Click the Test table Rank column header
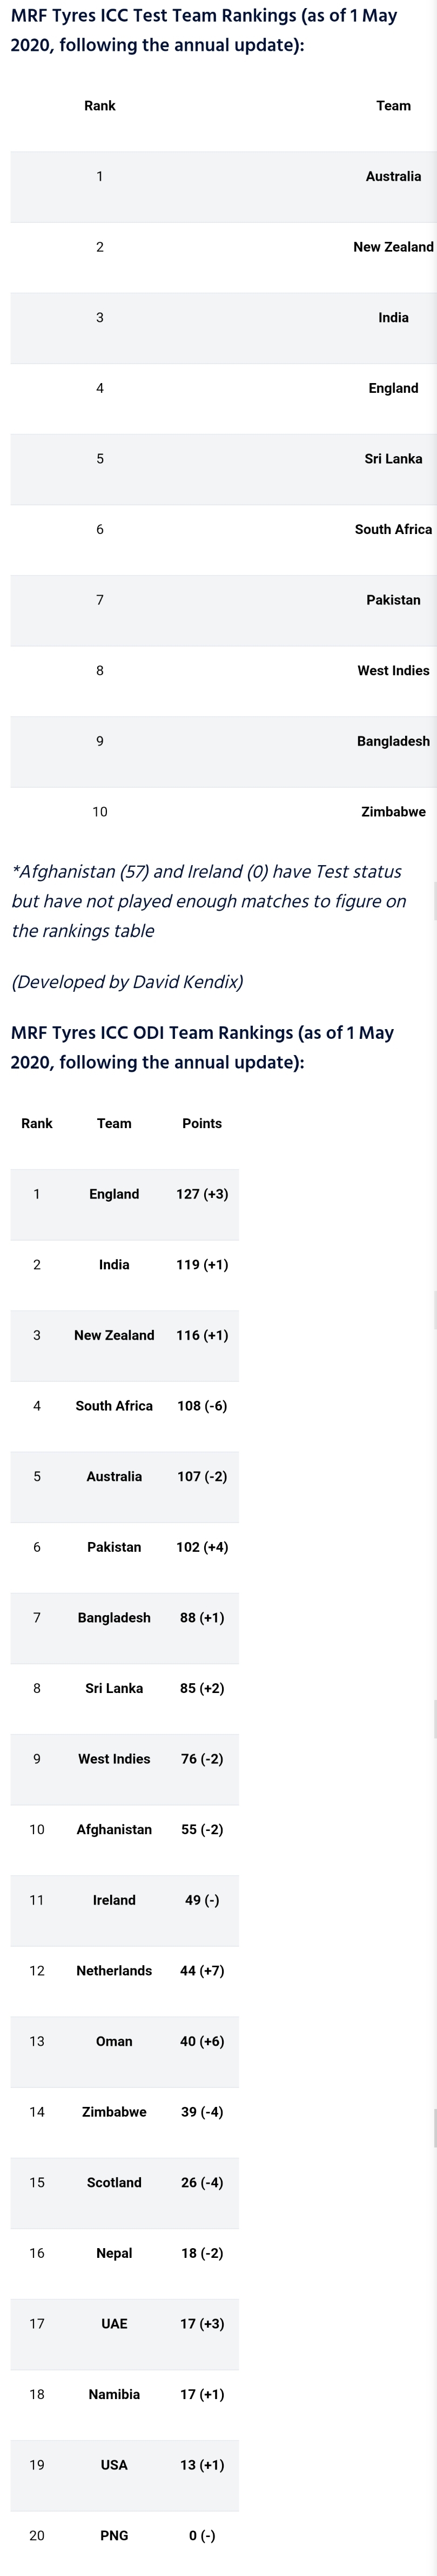 tap(100, 105)
